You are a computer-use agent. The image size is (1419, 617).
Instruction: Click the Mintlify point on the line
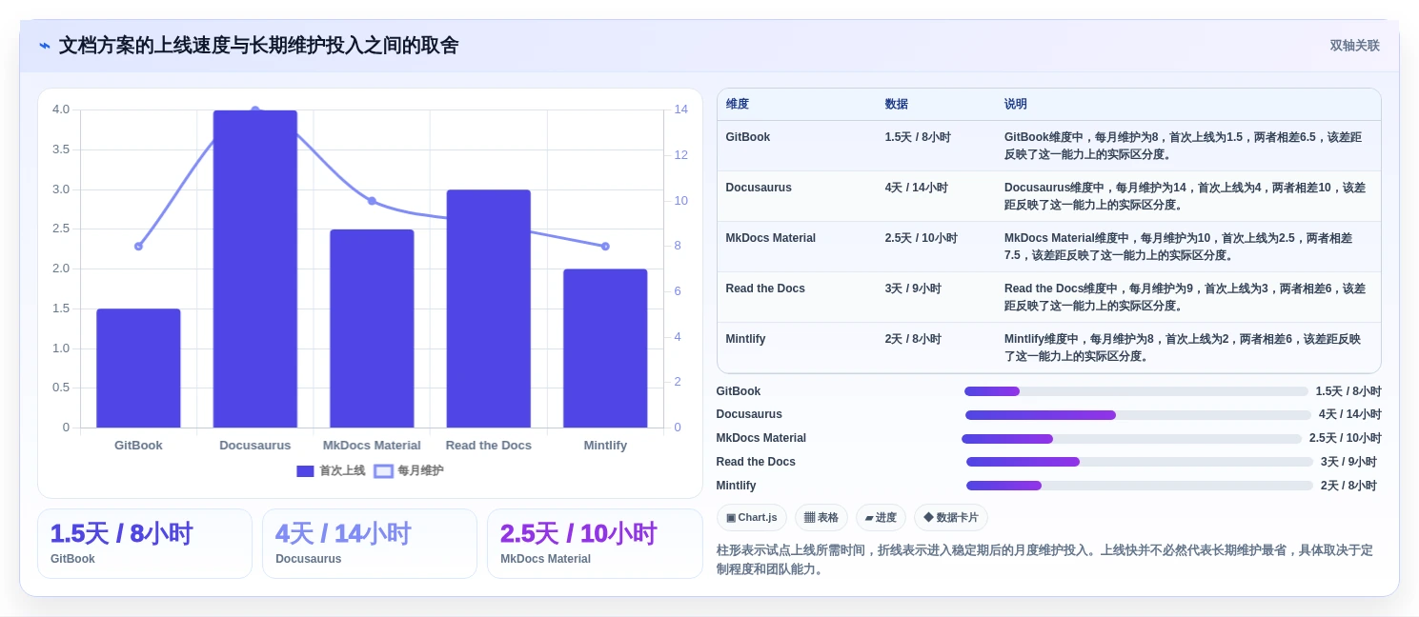click(605, 247)
